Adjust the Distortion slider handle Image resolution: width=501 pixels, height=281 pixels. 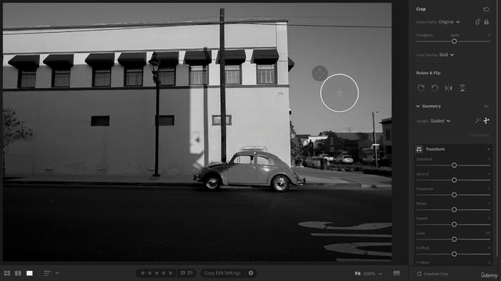click(x=454, y=165)
